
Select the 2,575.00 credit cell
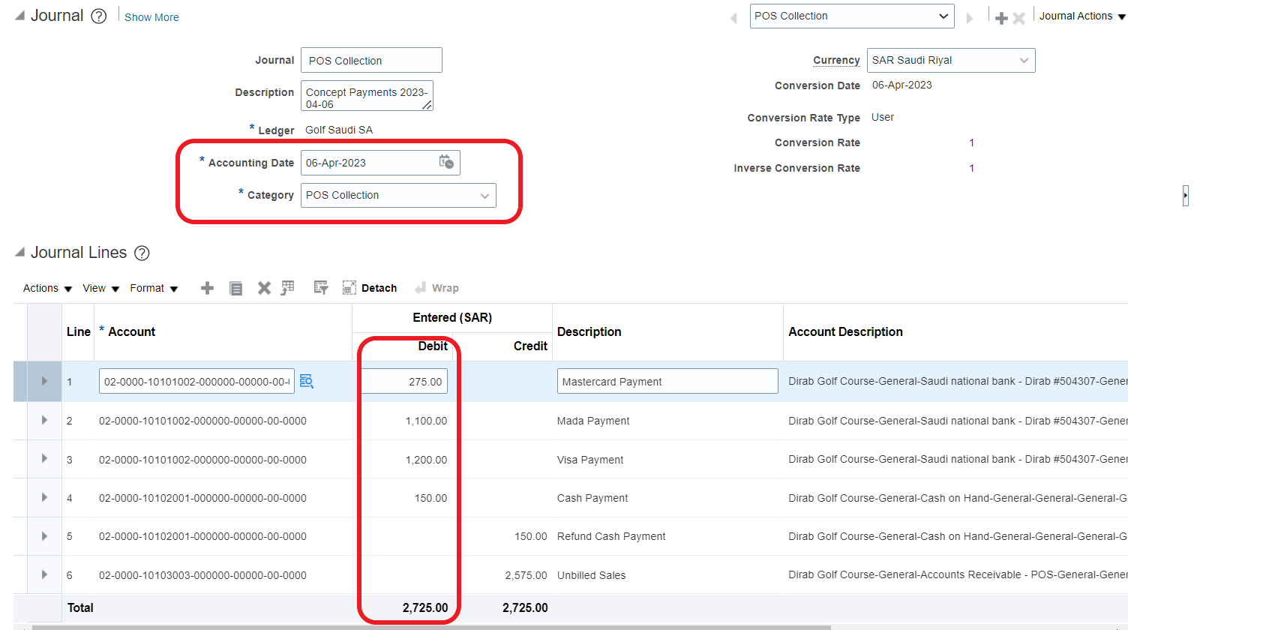(x=526, y=575)
